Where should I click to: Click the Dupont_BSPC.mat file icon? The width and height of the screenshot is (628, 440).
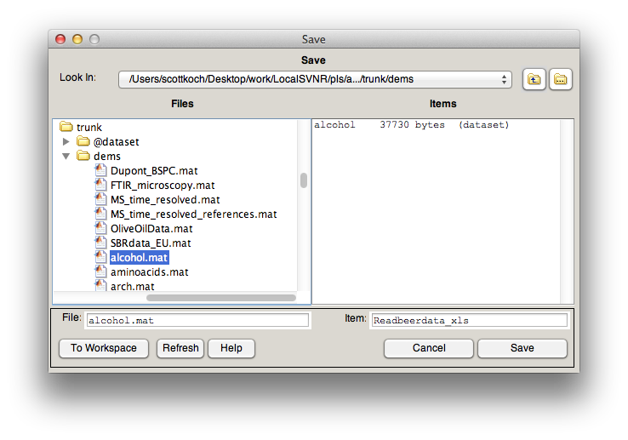pyautogui.click(x=100, y=170)
